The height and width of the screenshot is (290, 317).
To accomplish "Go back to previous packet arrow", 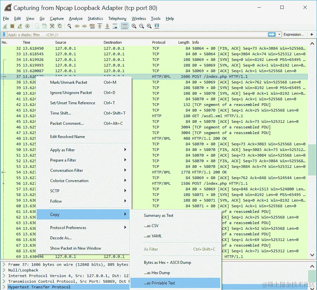I will tap(77, 26).
